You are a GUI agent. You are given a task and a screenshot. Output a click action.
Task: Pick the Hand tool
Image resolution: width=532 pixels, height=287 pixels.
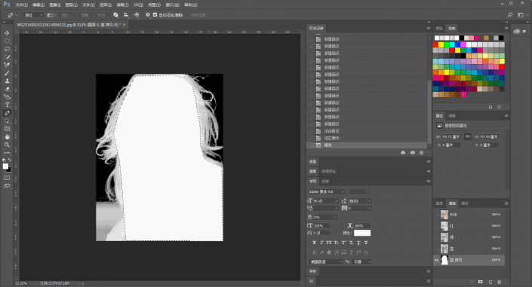point(7,137)
